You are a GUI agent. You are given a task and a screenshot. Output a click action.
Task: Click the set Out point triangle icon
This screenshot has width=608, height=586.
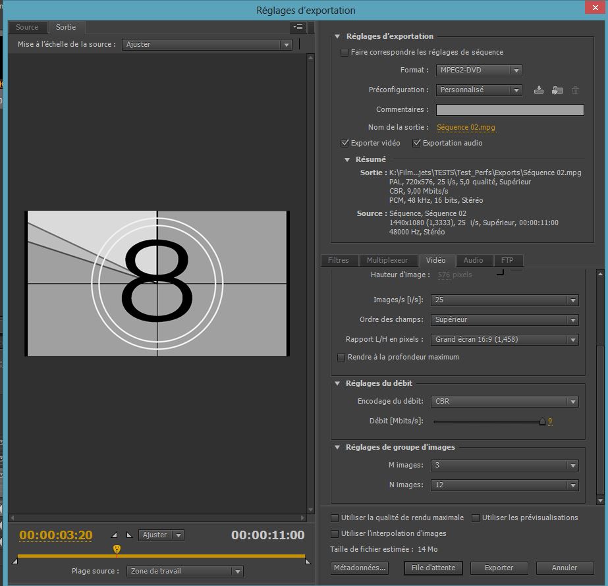pos(129,535)
